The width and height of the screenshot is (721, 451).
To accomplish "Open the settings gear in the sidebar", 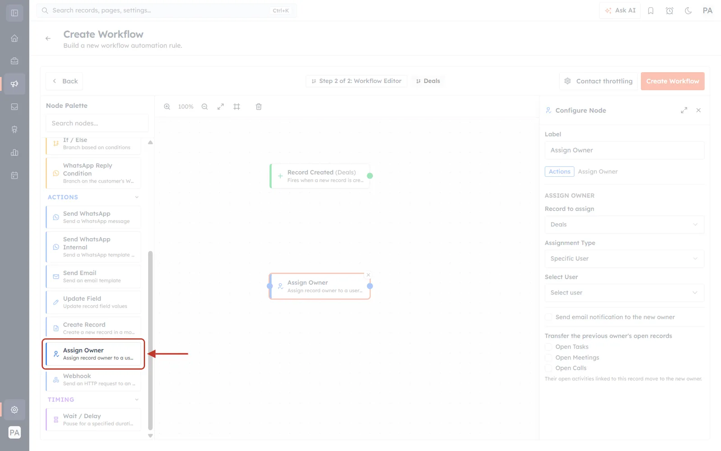I will [14, 410].
